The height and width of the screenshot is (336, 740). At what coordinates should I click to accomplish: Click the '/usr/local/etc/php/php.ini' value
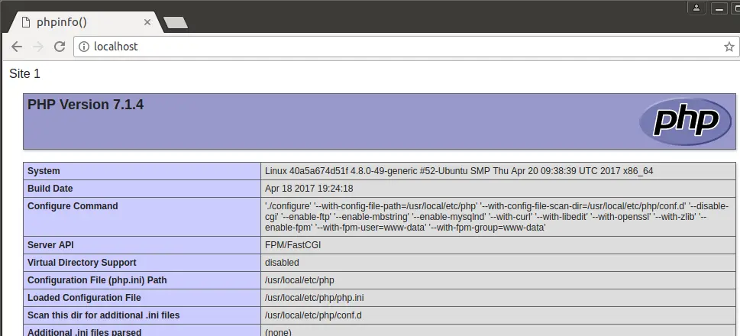pos(315,297)
